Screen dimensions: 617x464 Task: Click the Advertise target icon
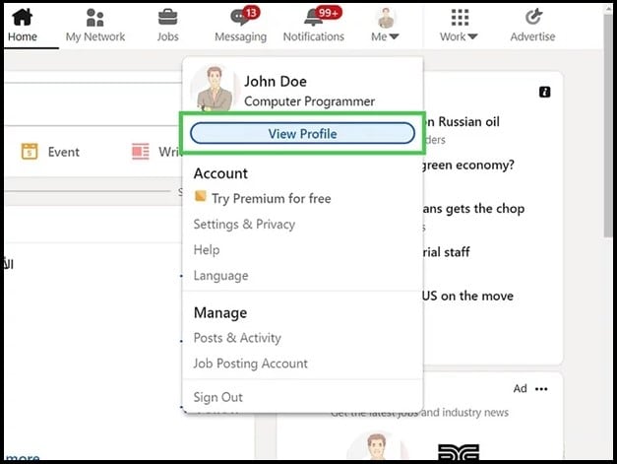coord(532,18)
